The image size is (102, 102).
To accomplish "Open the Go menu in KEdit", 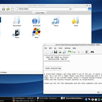I will 55,48.
